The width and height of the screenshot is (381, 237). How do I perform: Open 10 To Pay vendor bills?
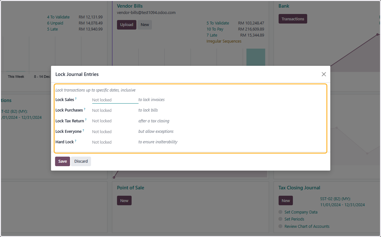click(215, 29)
